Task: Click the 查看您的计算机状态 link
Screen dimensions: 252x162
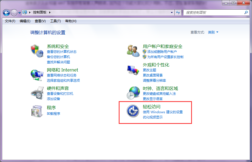Action: 62,52
